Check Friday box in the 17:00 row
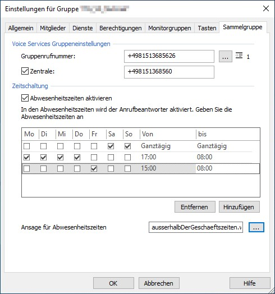Screen dimensions: 275x294 tap(94, 157)
